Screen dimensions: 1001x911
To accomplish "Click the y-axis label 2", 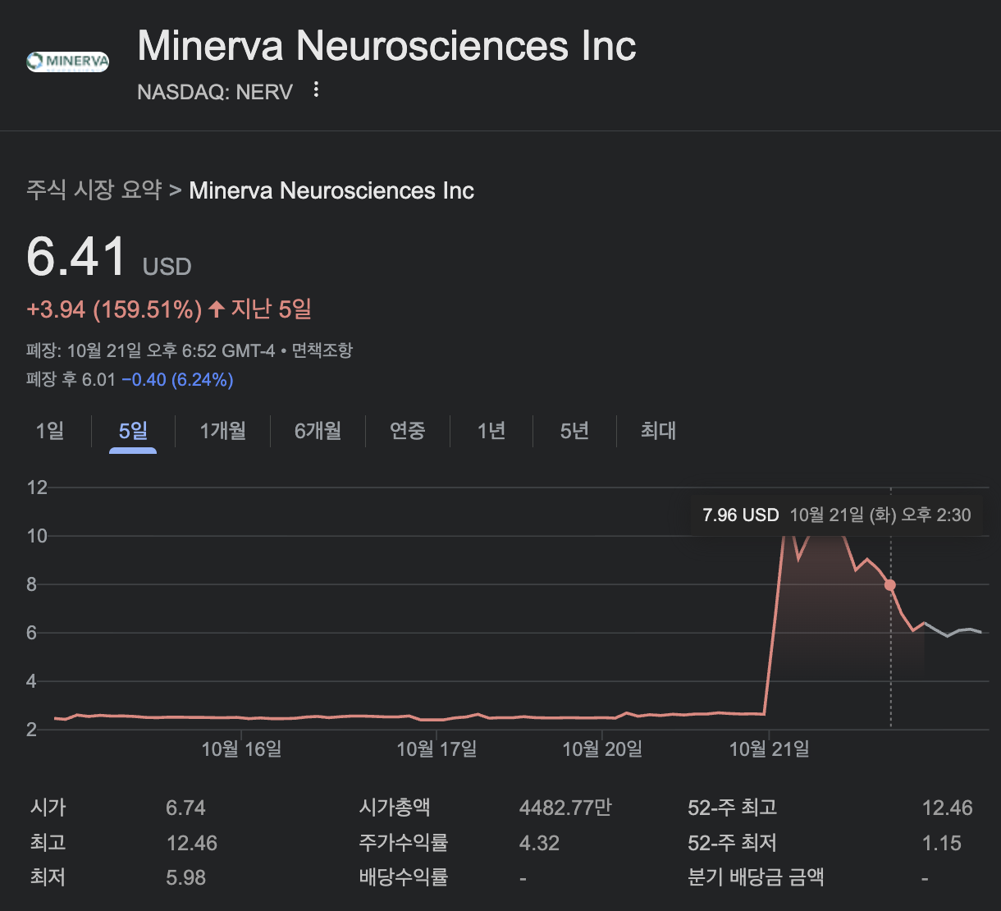I will 32,730.
